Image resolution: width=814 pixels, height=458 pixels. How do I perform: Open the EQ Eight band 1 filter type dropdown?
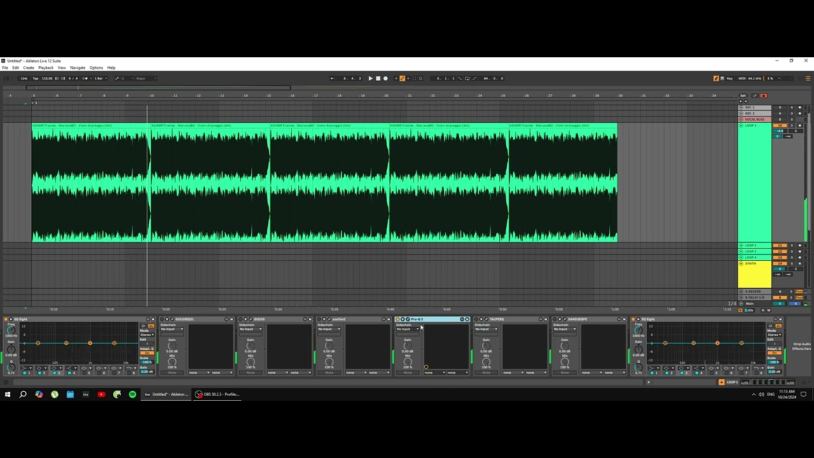27,368
